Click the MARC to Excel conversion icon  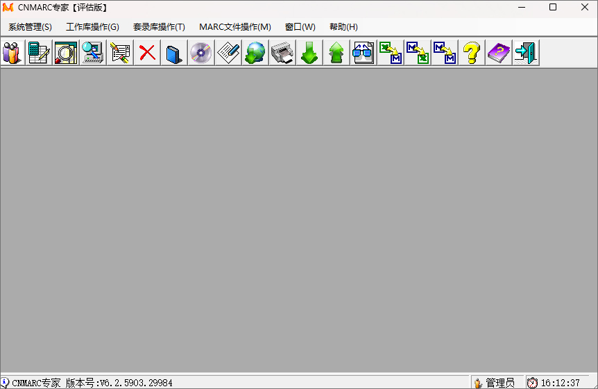pyautogui.click(x=418, y=53)
